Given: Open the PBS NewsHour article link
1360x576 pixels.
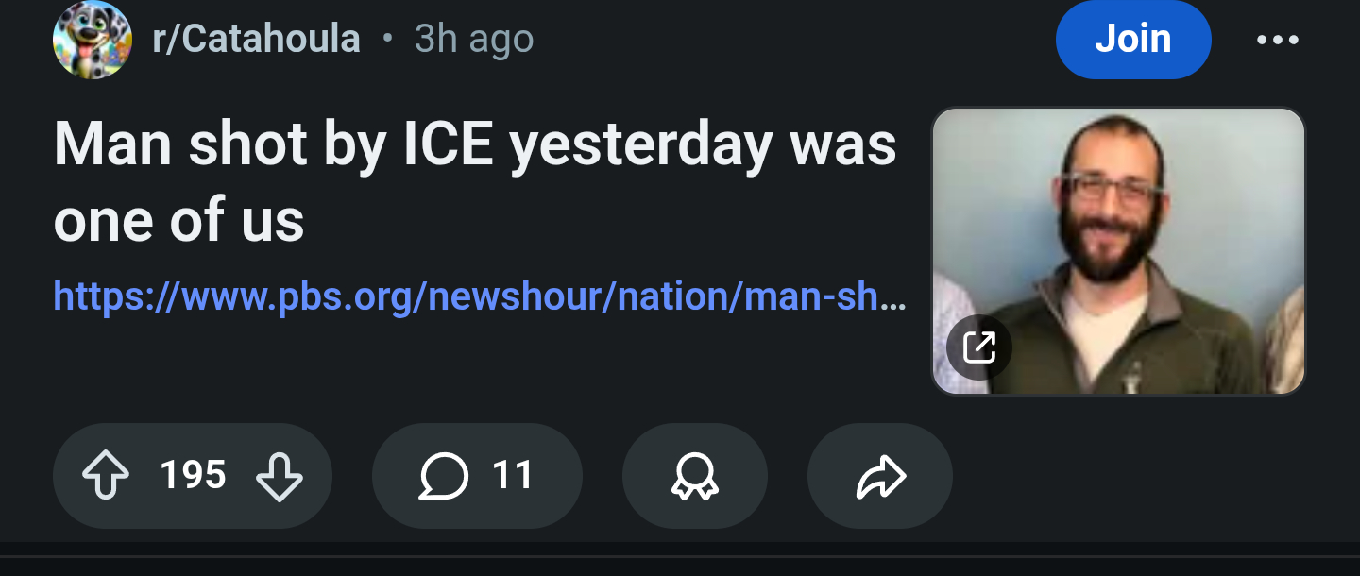Looking at the screenshot, I should point(472,296).
